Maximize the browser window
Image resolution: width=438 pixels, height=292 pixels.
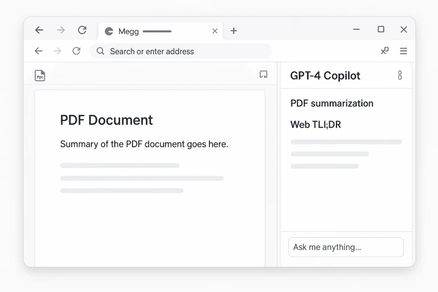381,29
